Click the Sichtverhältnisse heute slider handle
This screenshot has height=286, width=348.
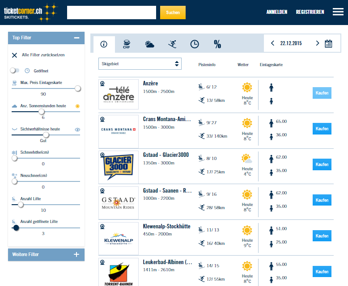click(x=46, y=135)
